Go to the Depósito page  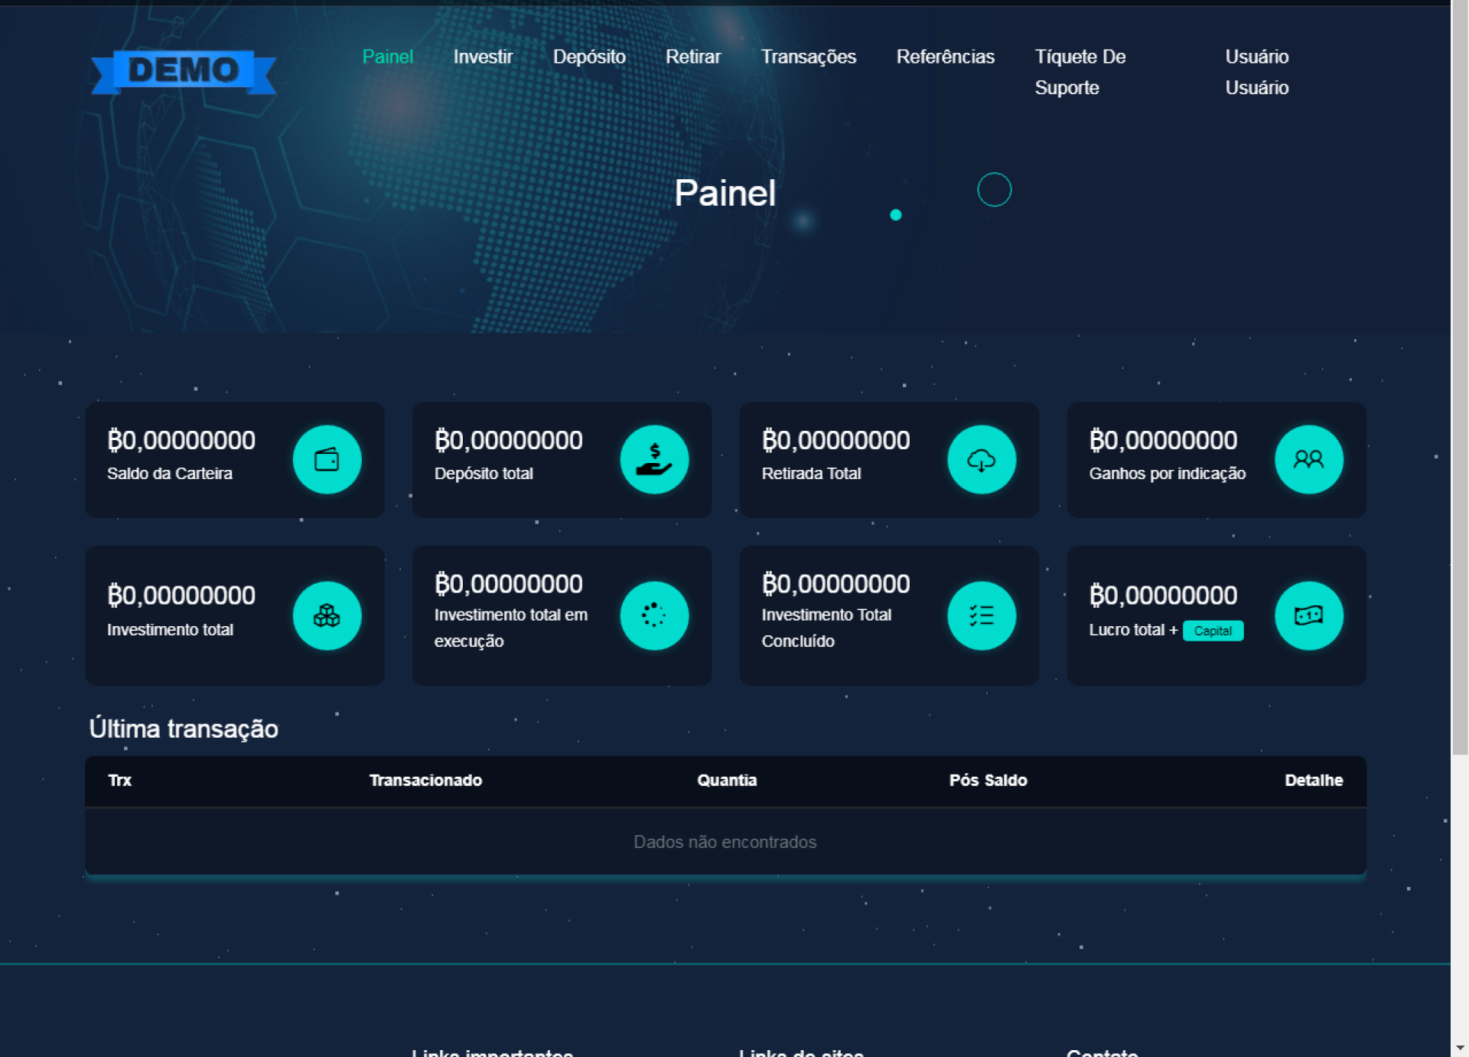coord(589,57)
